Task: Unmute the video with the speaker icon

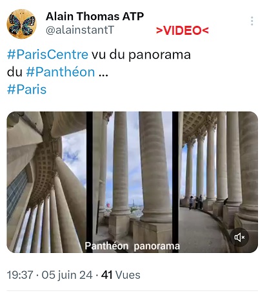Action: tap(239, 237)
